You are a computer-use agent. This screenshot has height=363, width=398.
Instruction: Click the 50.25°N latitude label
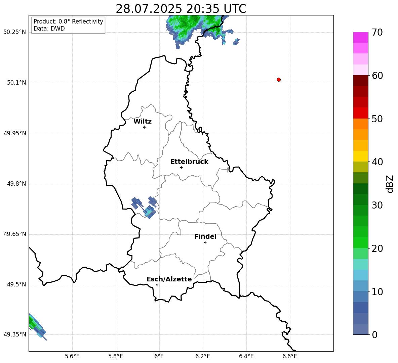(15, 32)
